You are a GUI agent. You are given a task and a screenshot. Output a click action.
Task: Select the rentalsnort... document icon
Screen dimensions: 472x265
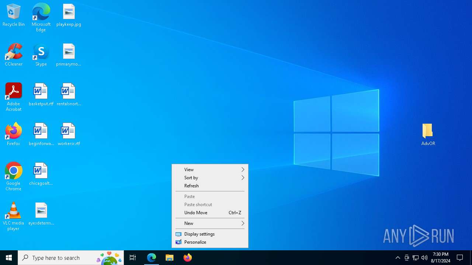pyautogui.click(x=69, y=95)
